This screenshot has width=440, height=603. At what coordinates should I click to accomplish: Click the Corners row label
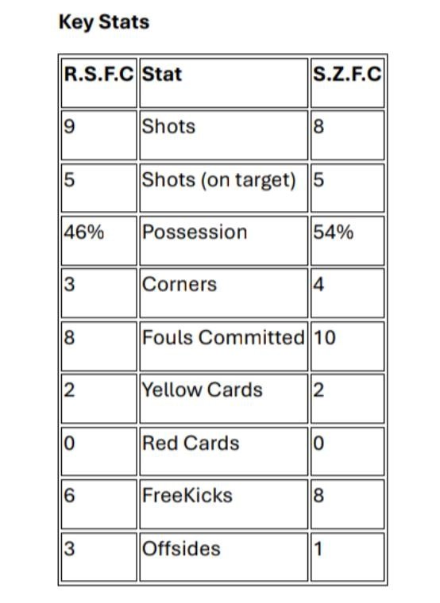tap(179, 285)
